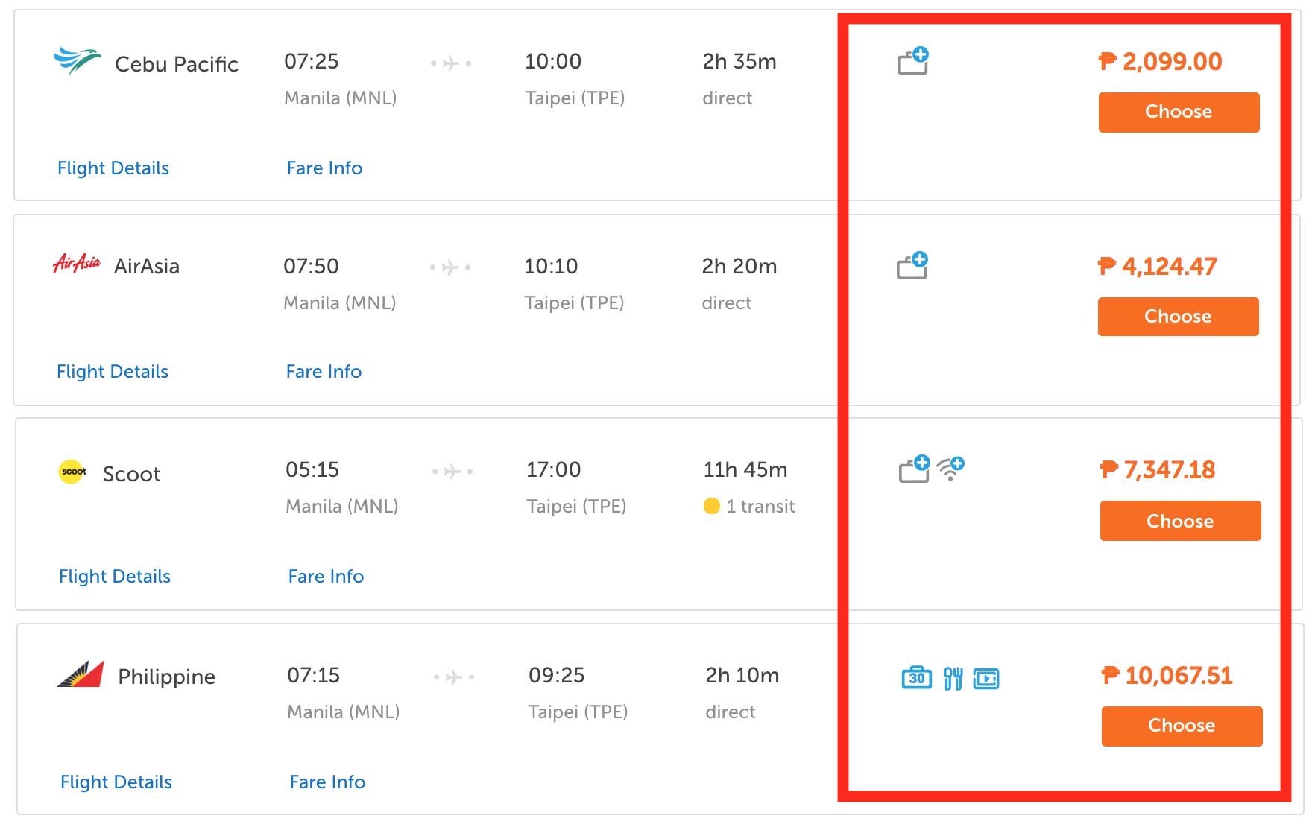Click the Scoot airline name
The image size is (1312, 830).
tap(132, 475)
